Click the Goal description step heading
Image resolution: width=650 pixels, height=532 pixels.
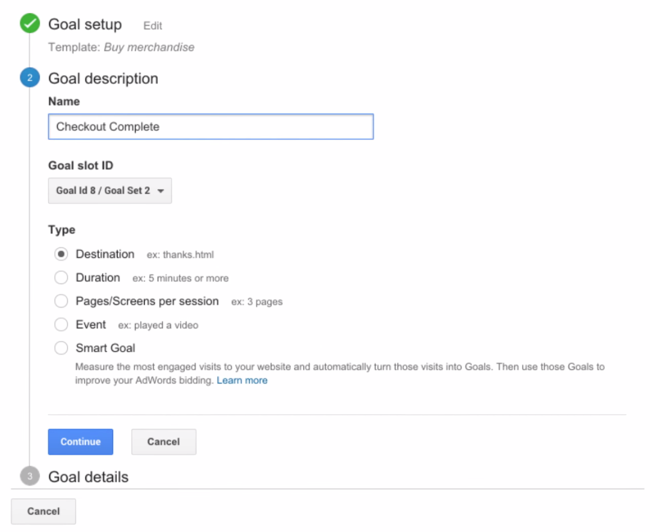tap(103, 79)
